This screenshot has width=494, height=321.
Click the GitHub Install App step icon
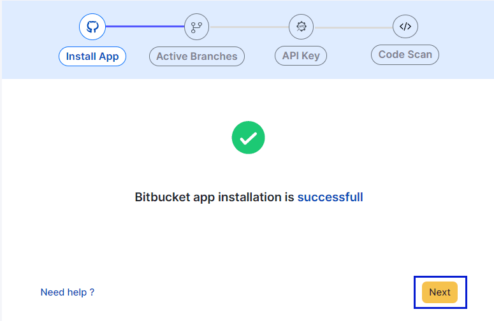92,27
